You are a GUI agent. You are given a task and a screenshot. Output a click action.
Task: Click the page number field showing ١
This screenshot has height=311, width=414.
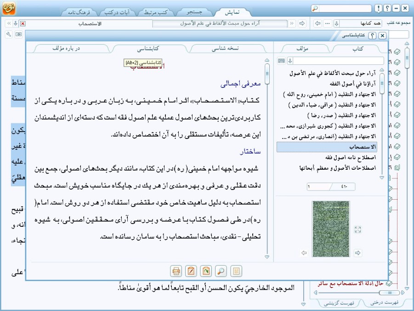[x=319, y=187]
